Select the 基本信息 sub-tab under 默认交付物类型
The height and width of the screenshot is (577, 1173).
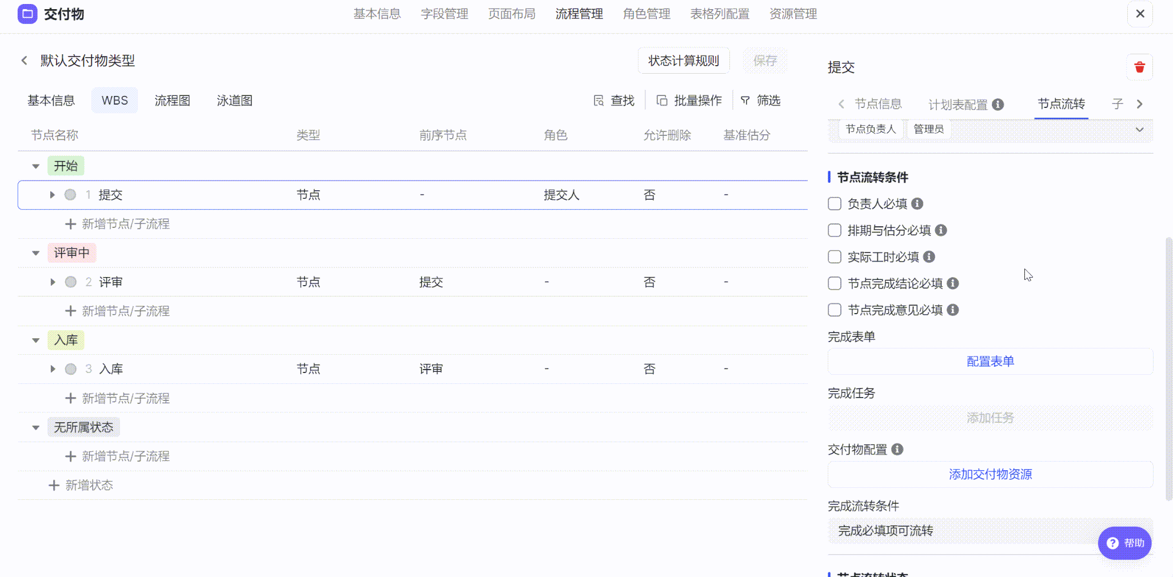(51, 101)
